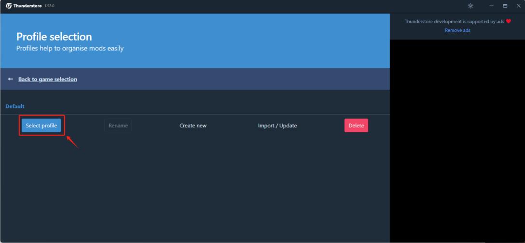Click 'Profiles help to organise mods easily' text
Screen dimensions: 525x243
70,49
